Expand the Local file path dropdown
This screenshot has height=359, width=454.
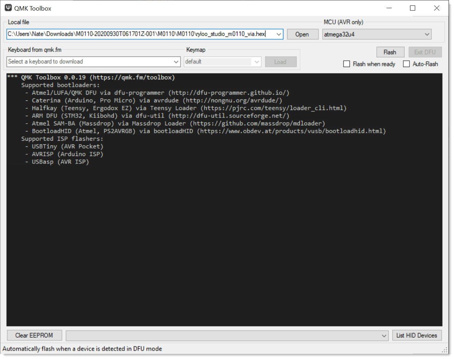point(279,34)
